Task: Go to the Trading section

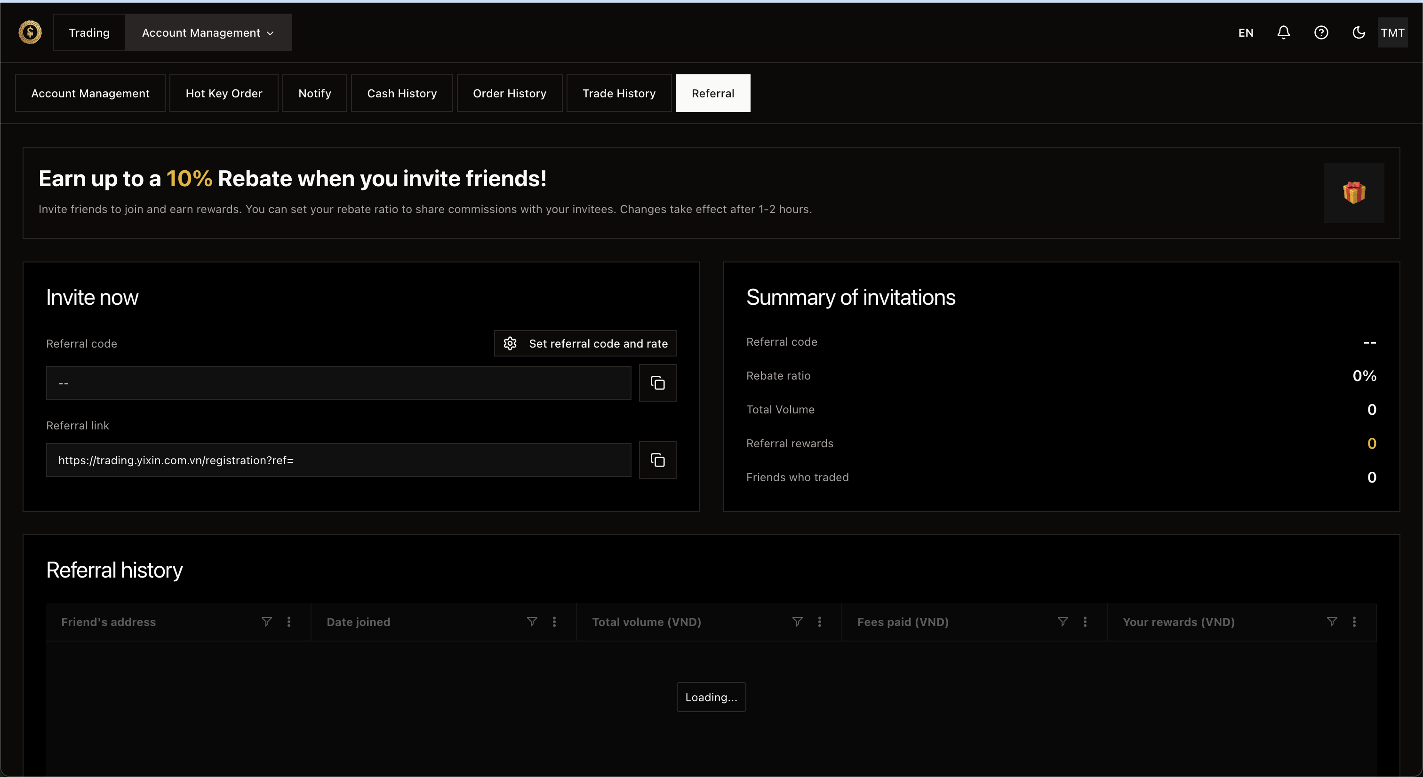Action: (x=89, y=32)
